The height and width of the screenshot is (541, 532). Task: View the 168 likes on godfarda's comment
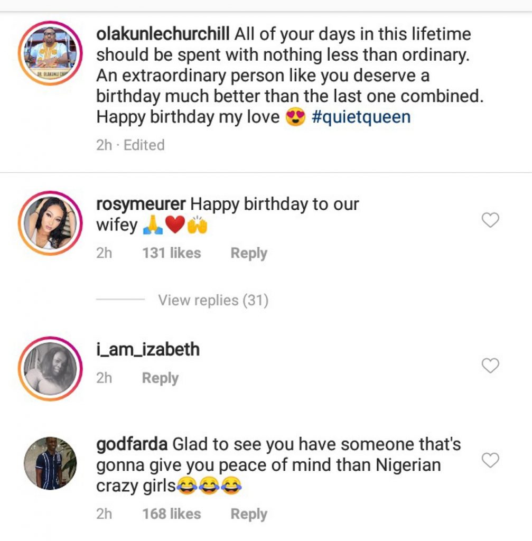point(171,514)
